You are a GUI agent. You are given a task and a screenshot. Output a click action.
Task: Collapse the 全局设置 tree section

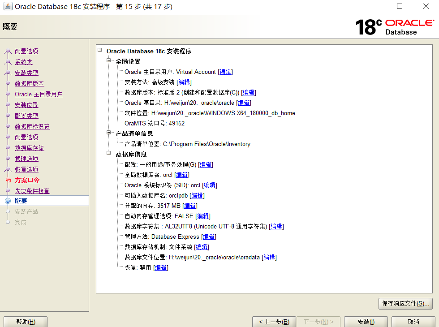click(108, 61)
